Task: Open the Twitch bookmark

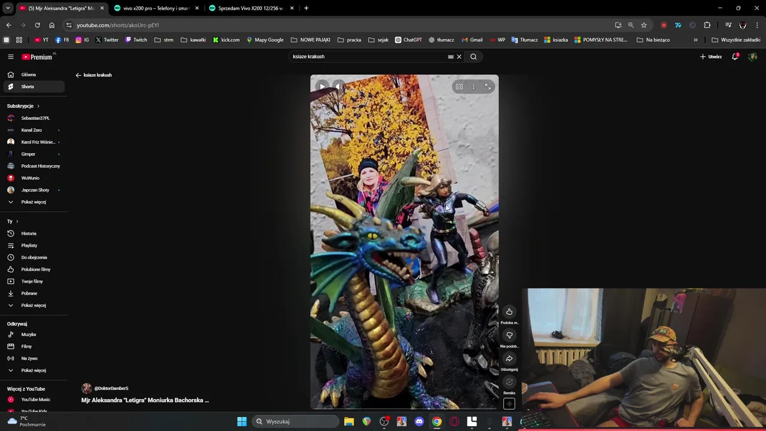Action: pyautogui.click(x=136, y=40)
